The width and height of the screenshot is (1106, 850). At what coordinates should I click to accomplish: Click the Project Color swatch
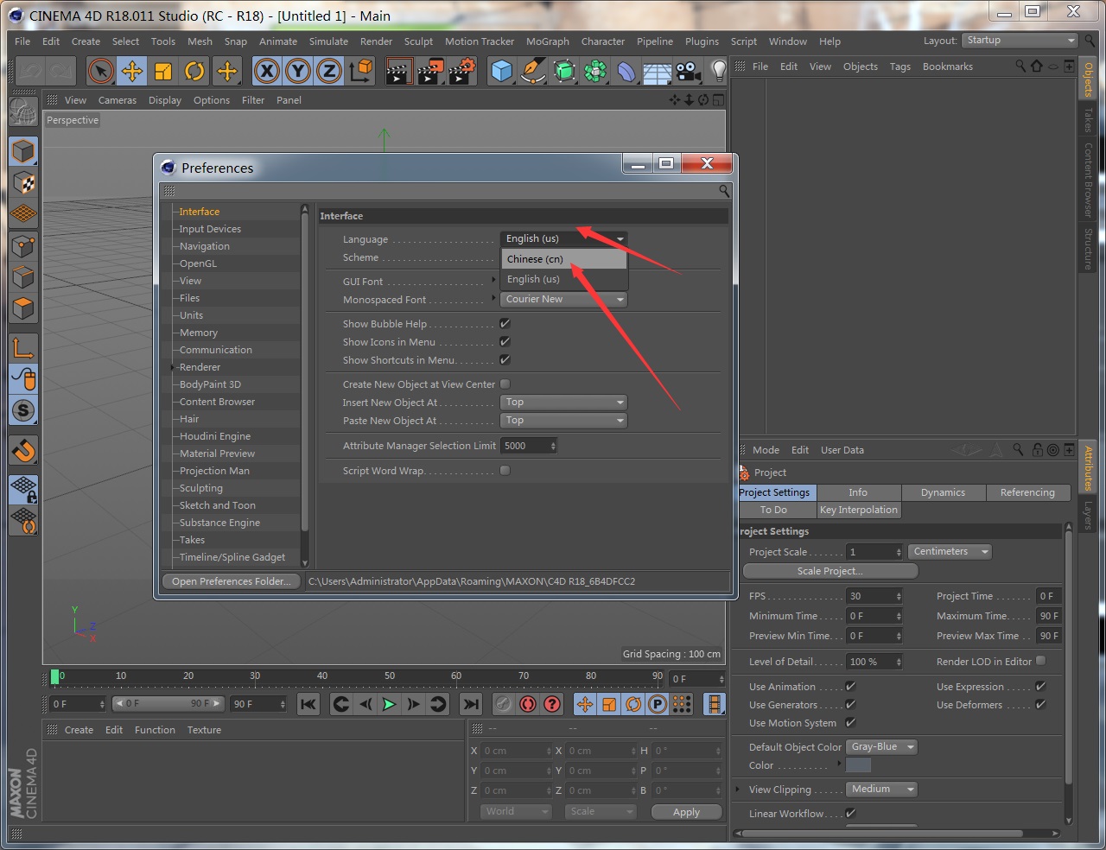pyautogui.click(x=858, y=765)
